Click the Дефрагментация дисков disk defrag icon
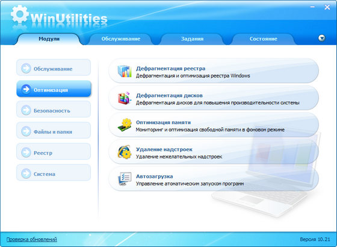 click(x=125, y=98)
